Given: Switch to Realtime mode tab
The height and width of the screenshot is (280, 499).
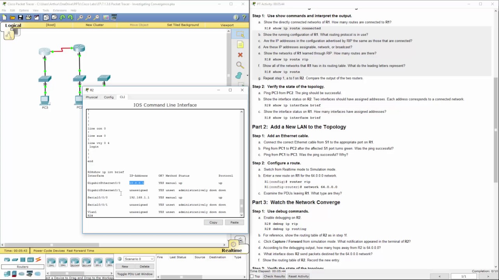Looking at the screenshot, I should coord(232,250).
